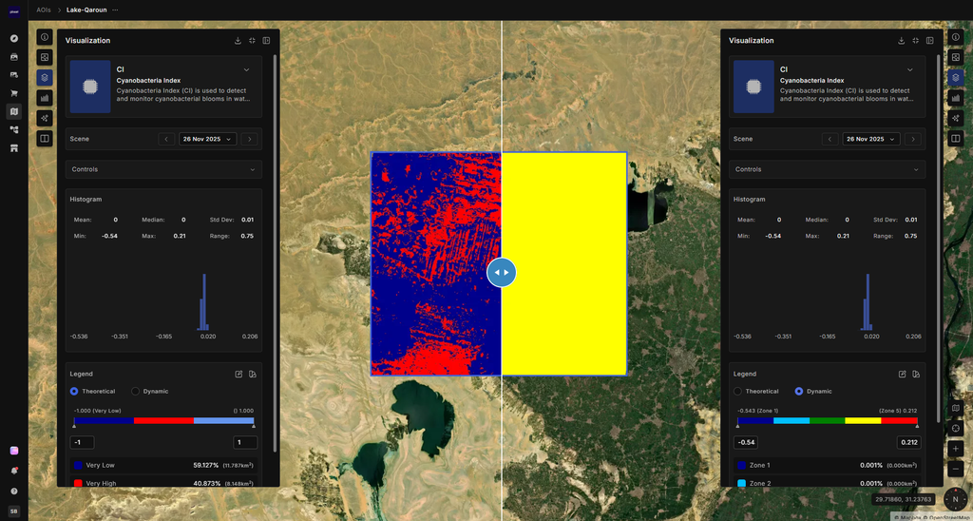Zoom in the map with plus button
The width and height of the screenshot is (973, 521).
(956, 449)
